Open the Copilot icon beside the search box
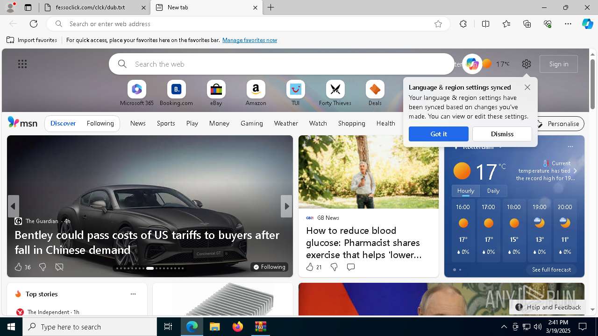This screenshot has width=598, height=336. point(472,64)
